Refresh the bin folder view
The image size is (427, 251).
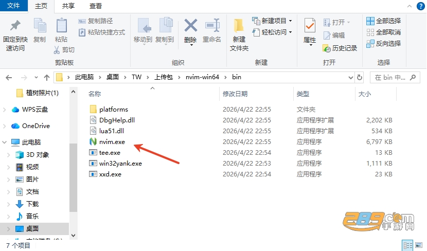(x=360, y=78)
